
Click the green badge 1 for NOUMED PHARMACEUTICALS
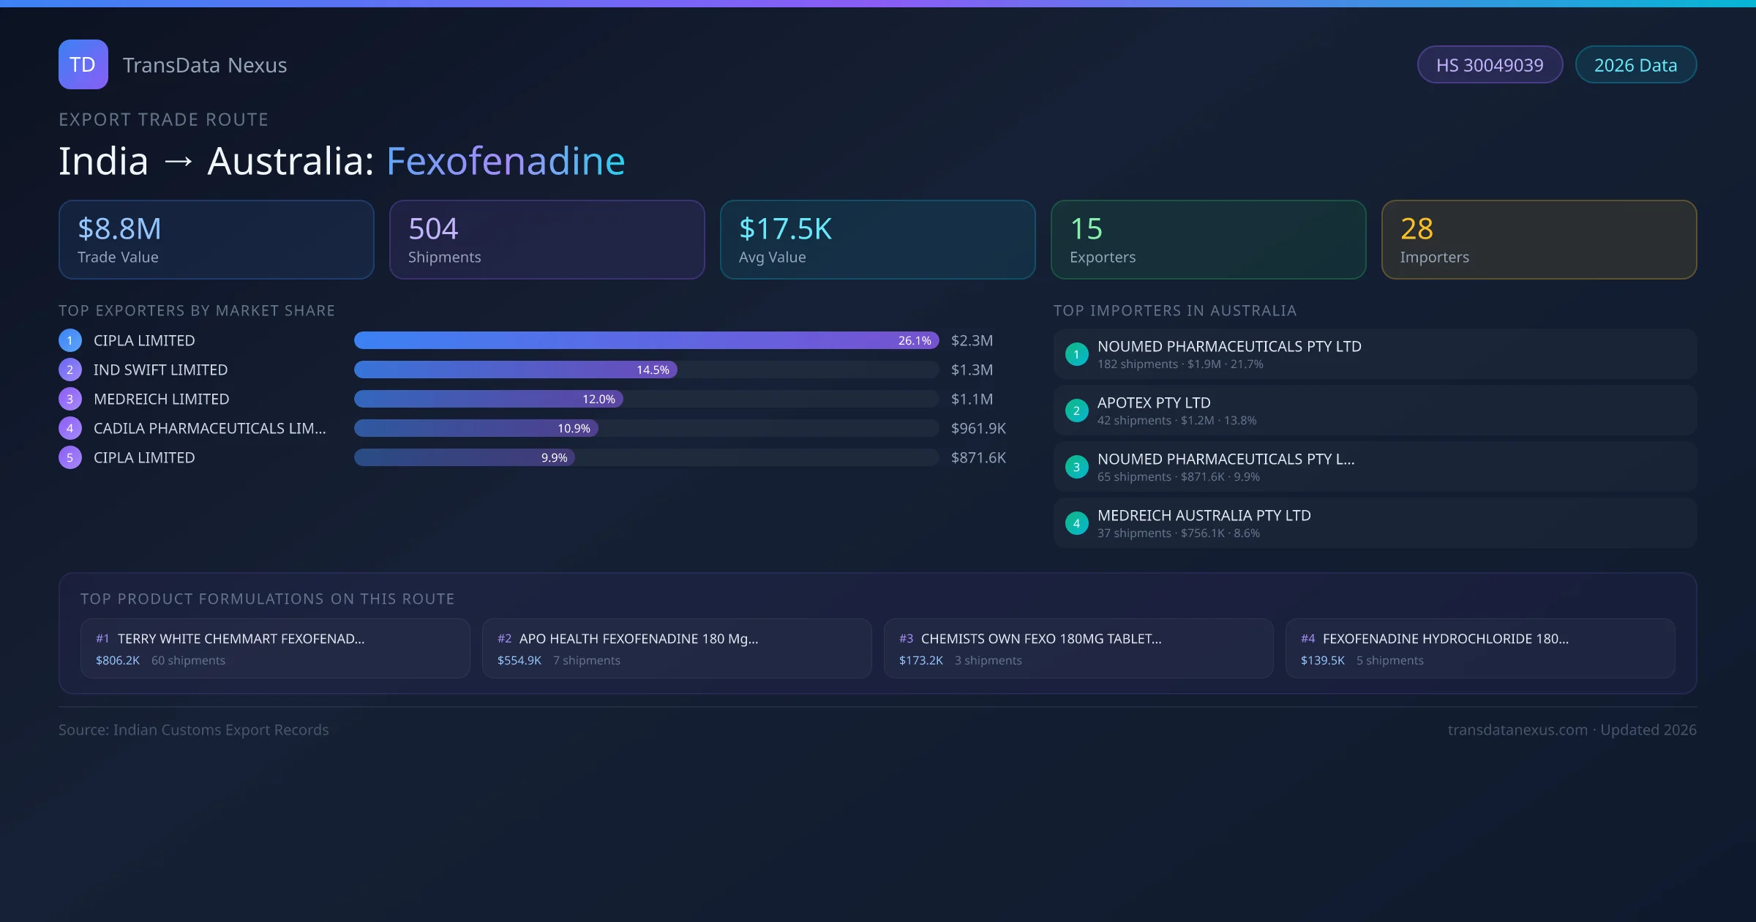[x=1076, y=354]
